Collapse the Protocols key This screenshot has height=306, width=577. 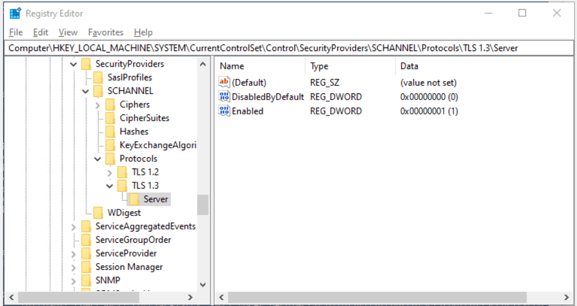97,158
